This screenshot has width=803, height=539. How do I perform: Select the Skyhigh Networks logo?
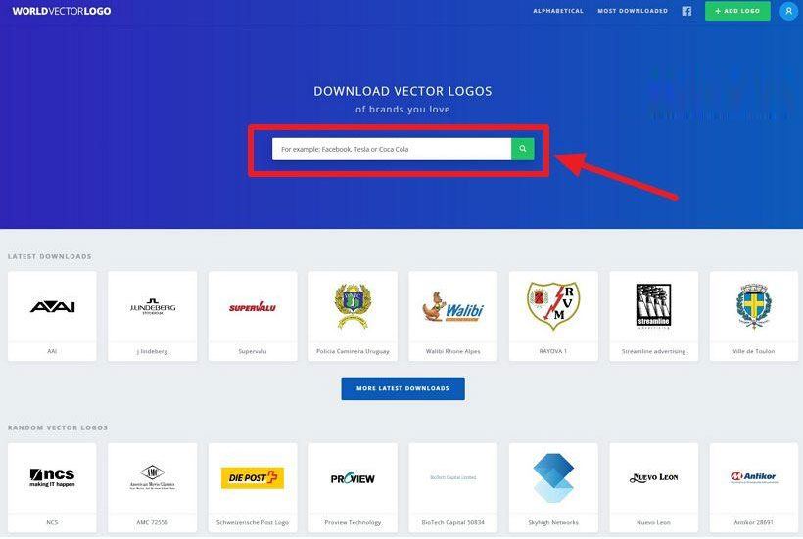coord(553,478)
